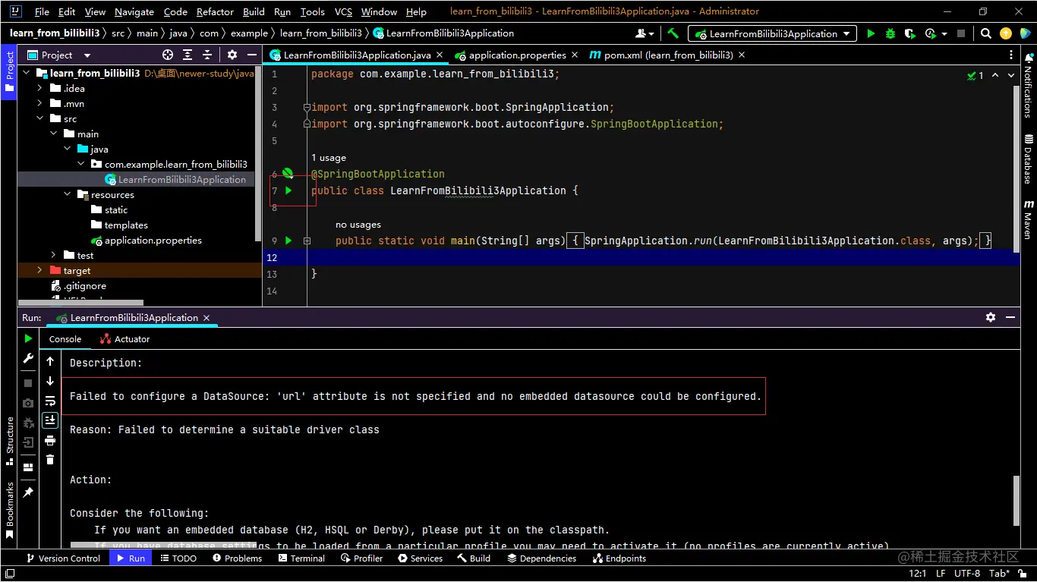Image resolution: width=1037 pixels, height=582 pixels.
Task: Open Project view mode dropdown
Action: [x=87, y=55]
